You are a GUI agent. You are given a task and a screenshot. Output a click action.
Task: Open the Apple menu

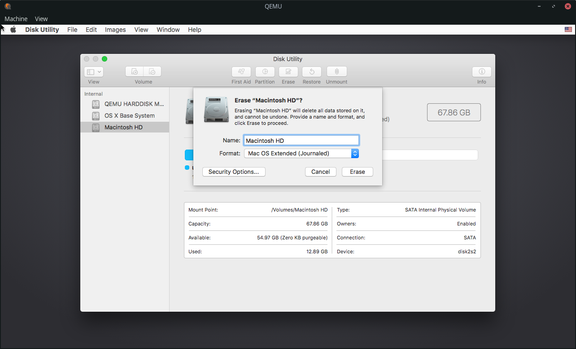13,30
